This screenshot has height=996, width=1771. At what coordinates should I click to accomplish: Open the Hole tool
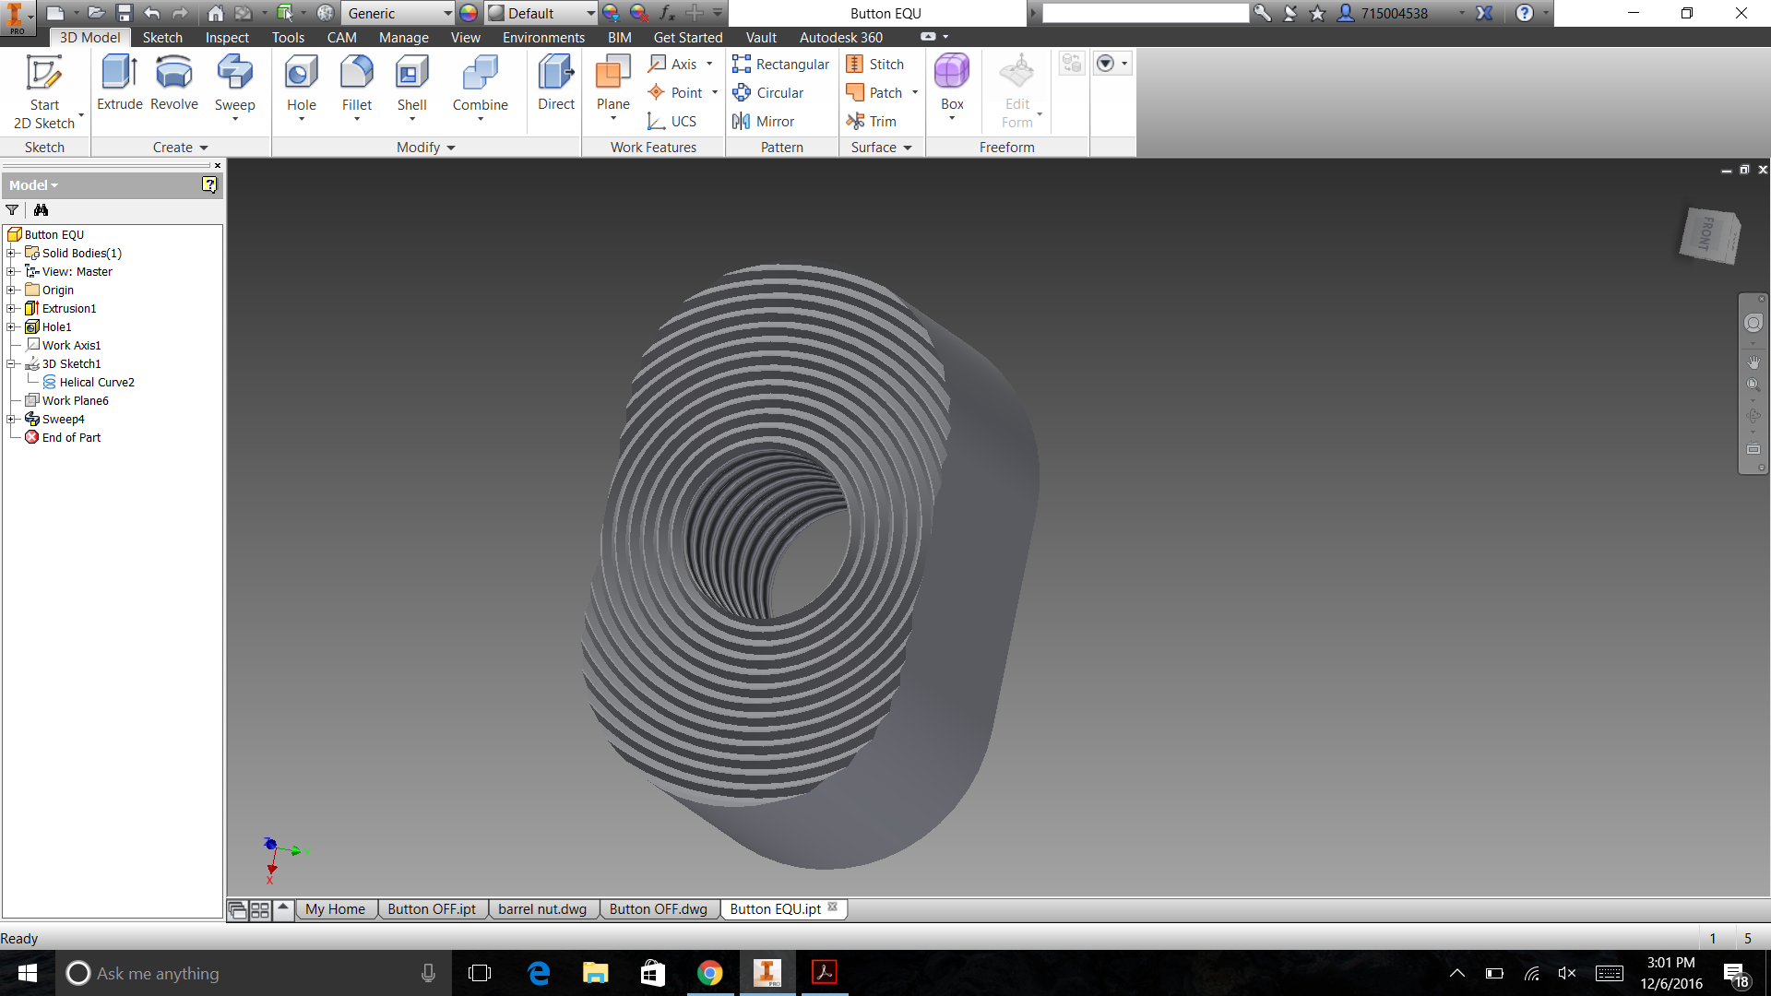301,81
